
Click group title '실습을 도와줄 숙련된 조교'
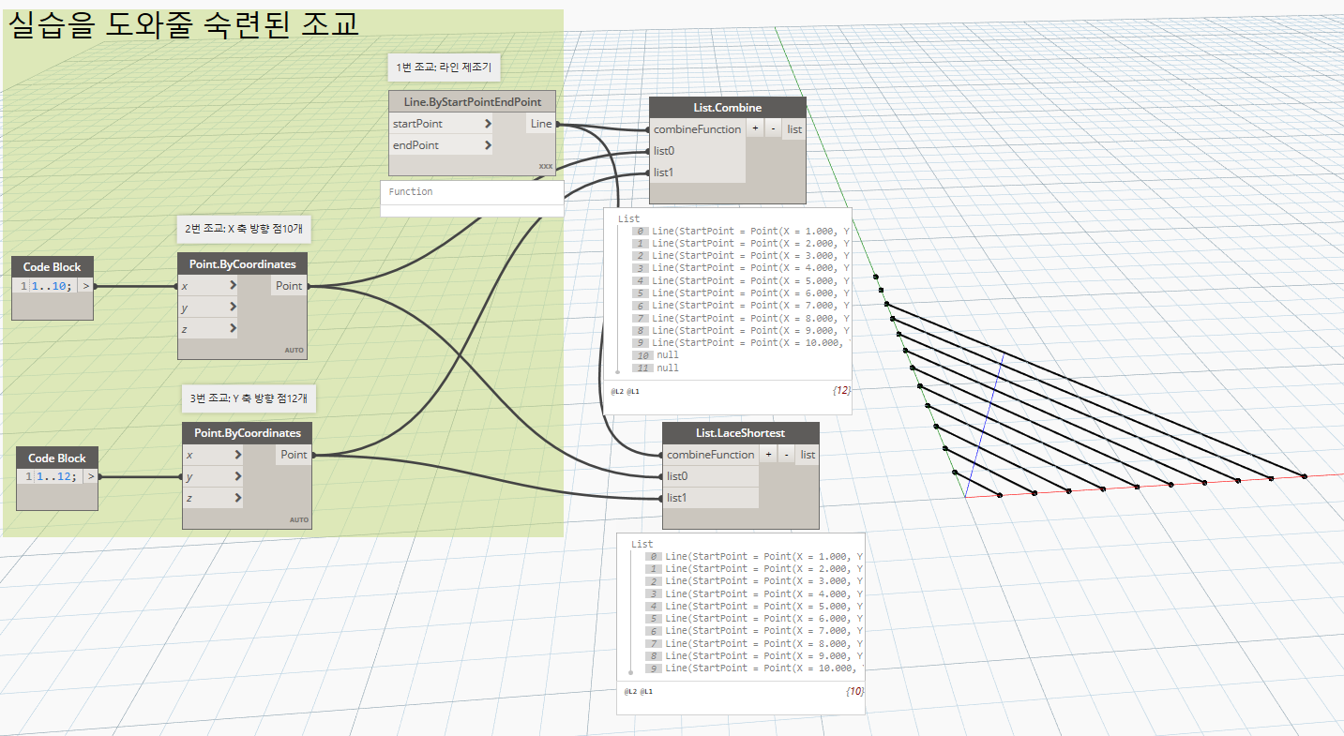tap(184, 23)
